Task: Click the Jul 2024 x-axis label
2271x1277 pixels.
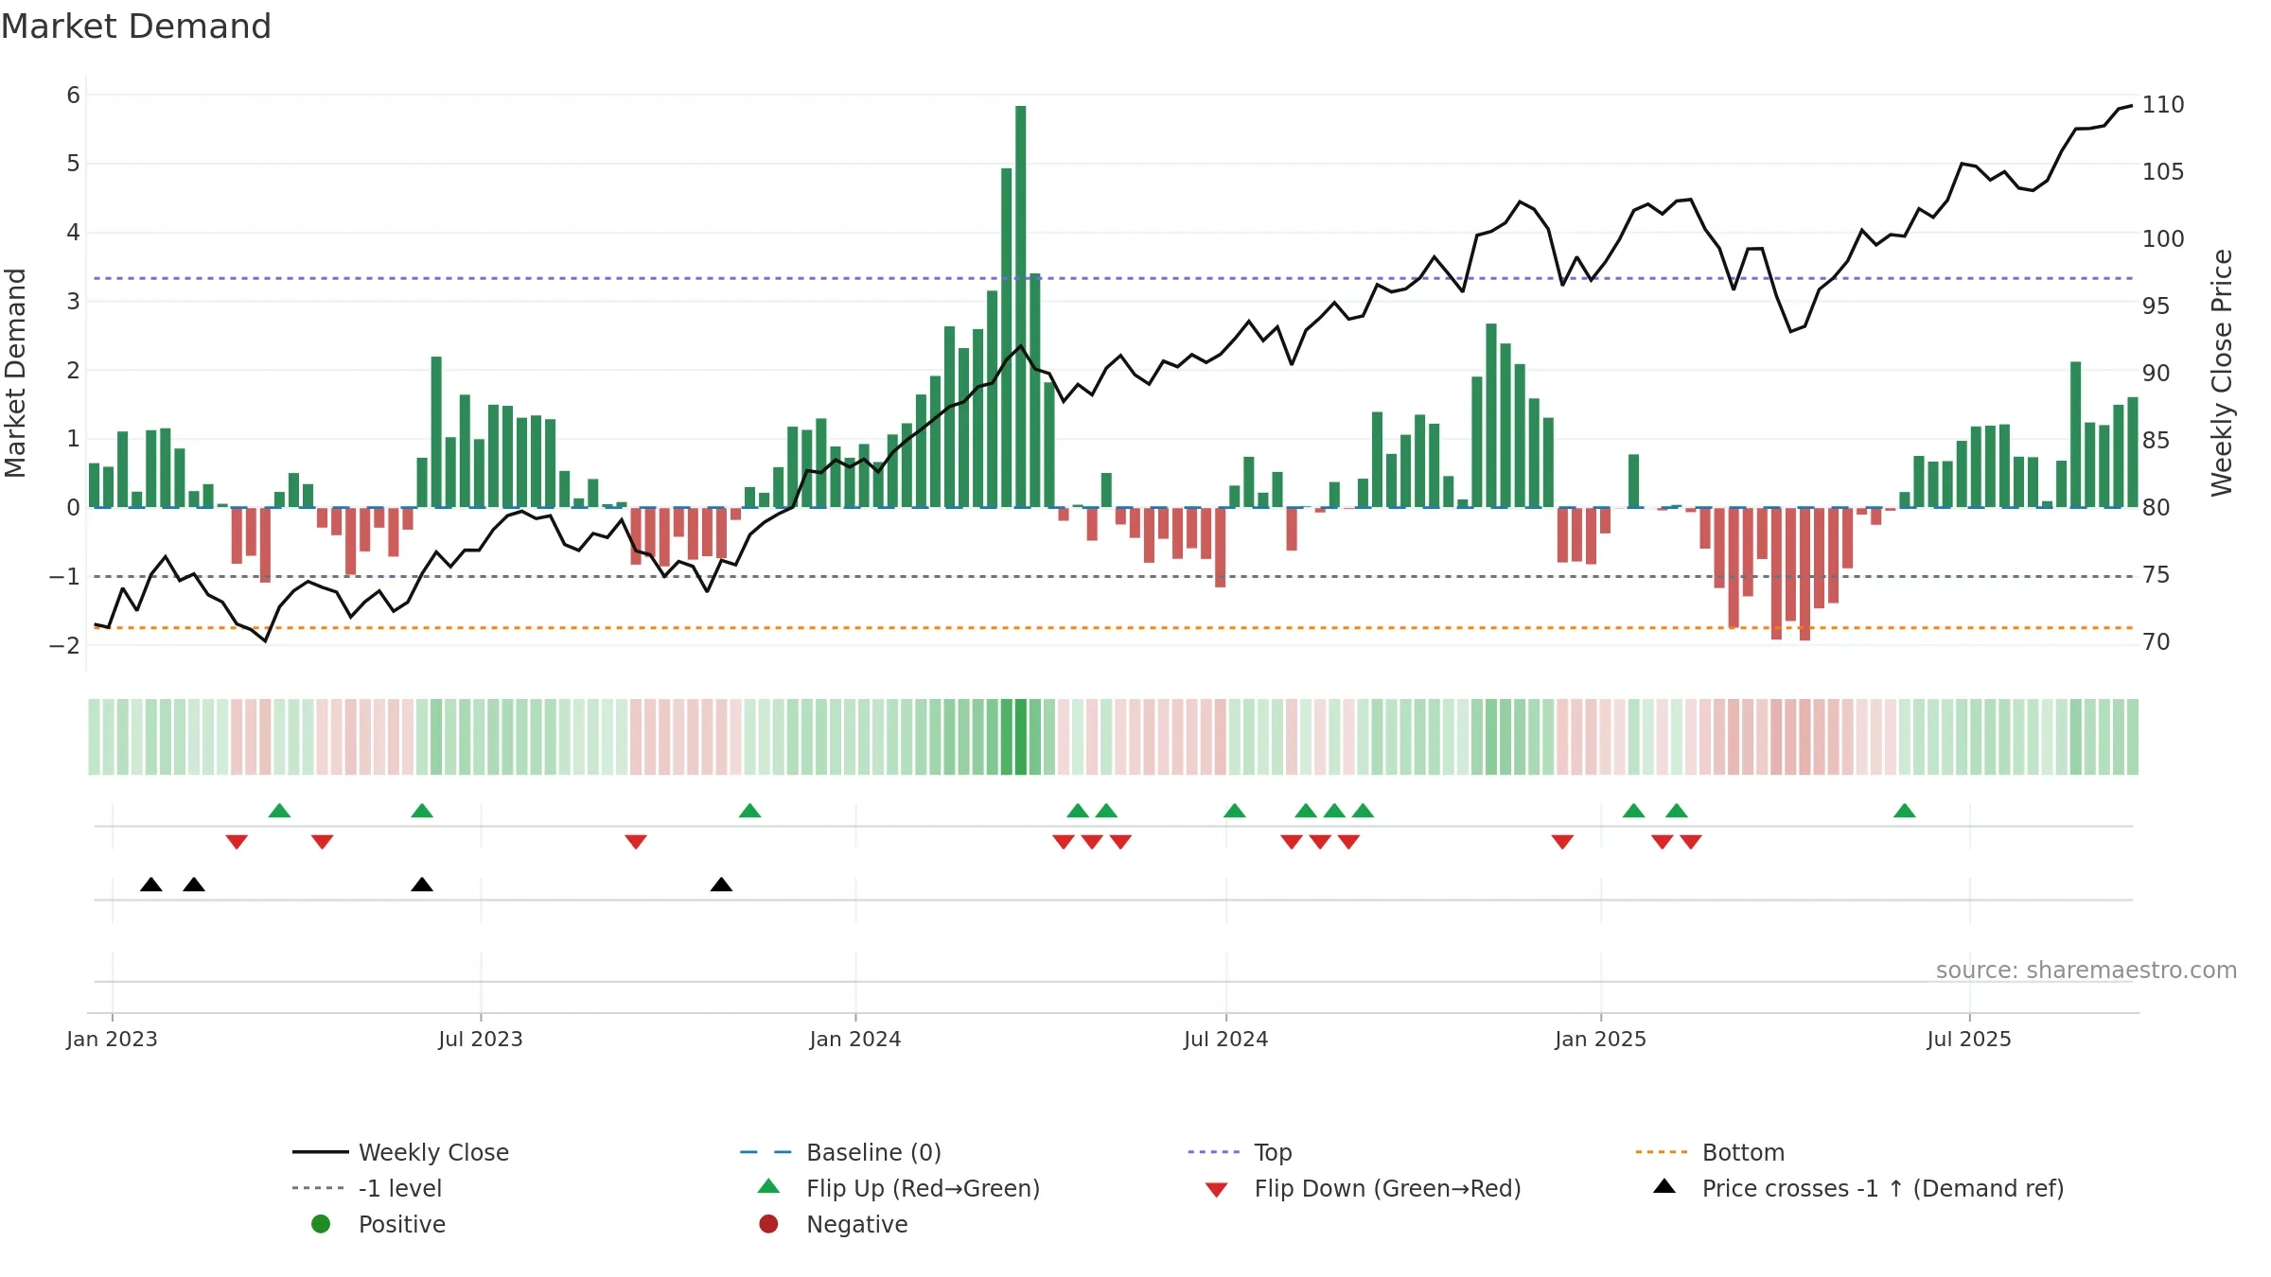Action: point(1226,1039)
